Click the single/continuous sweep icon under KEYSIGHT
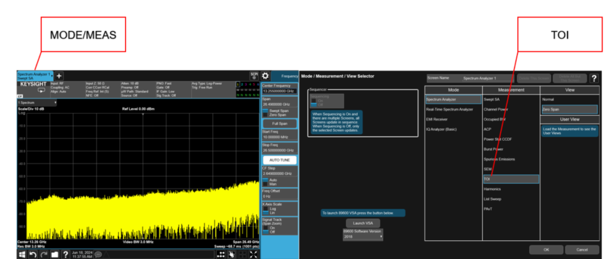The width and height of the screenshot is (614, 259). (x=41, y=90)
